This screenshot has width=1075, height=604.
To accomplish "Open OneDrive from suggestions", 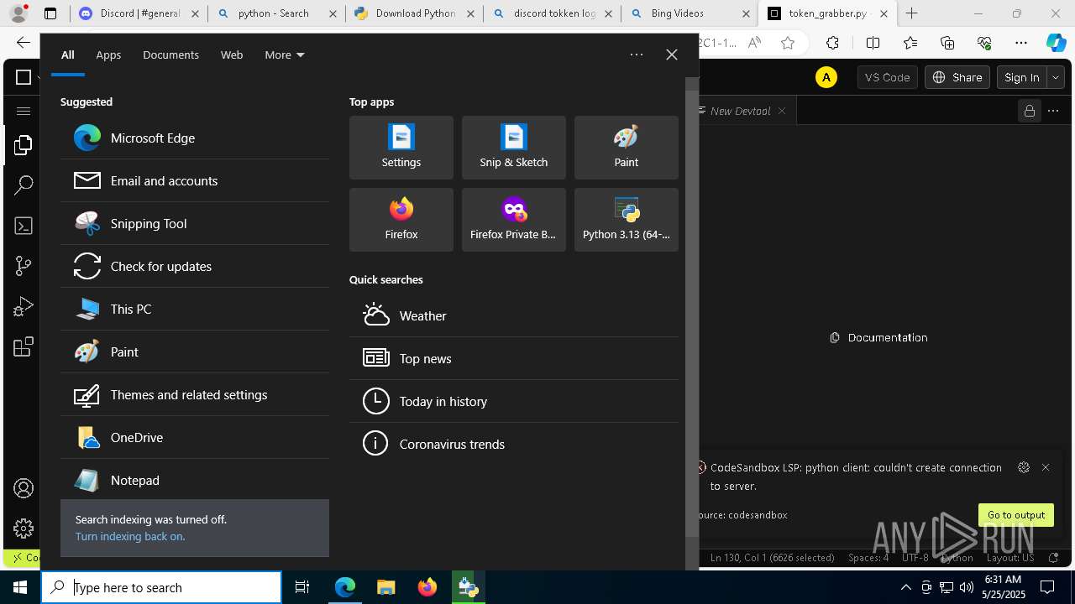I will coord(195,437).
